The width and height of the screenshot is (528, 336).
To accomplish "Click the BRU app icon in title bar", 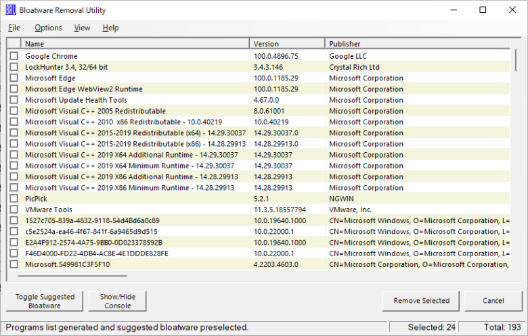I will (x=11, y=10).
